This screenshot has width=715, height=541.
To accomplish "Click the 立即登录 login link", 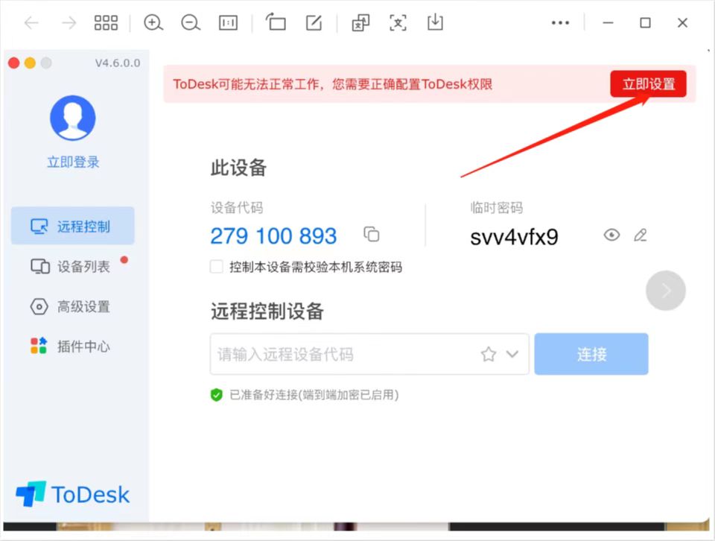I will (73, 162).
